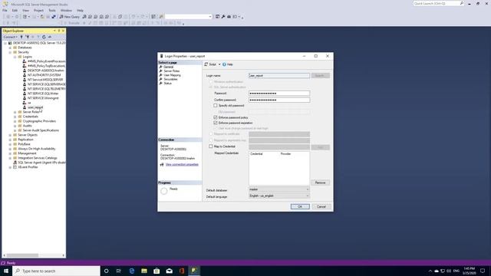
Task: Click the connection properties icon beside the link
Action: (x=162, y=165)
